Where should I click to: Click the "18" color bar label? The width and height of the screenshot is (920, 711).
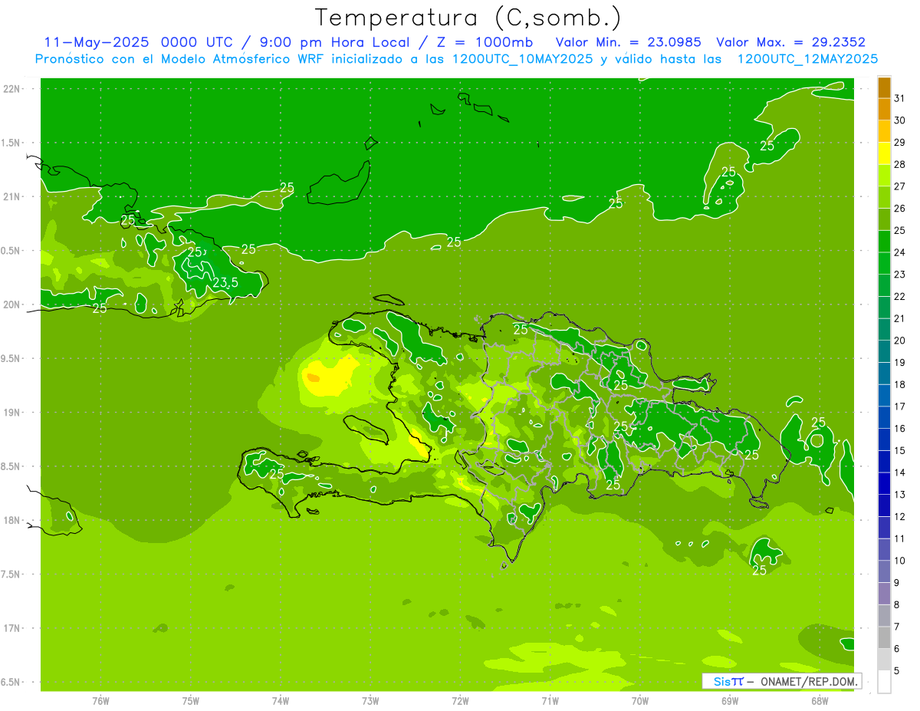[x=899, y=384]
